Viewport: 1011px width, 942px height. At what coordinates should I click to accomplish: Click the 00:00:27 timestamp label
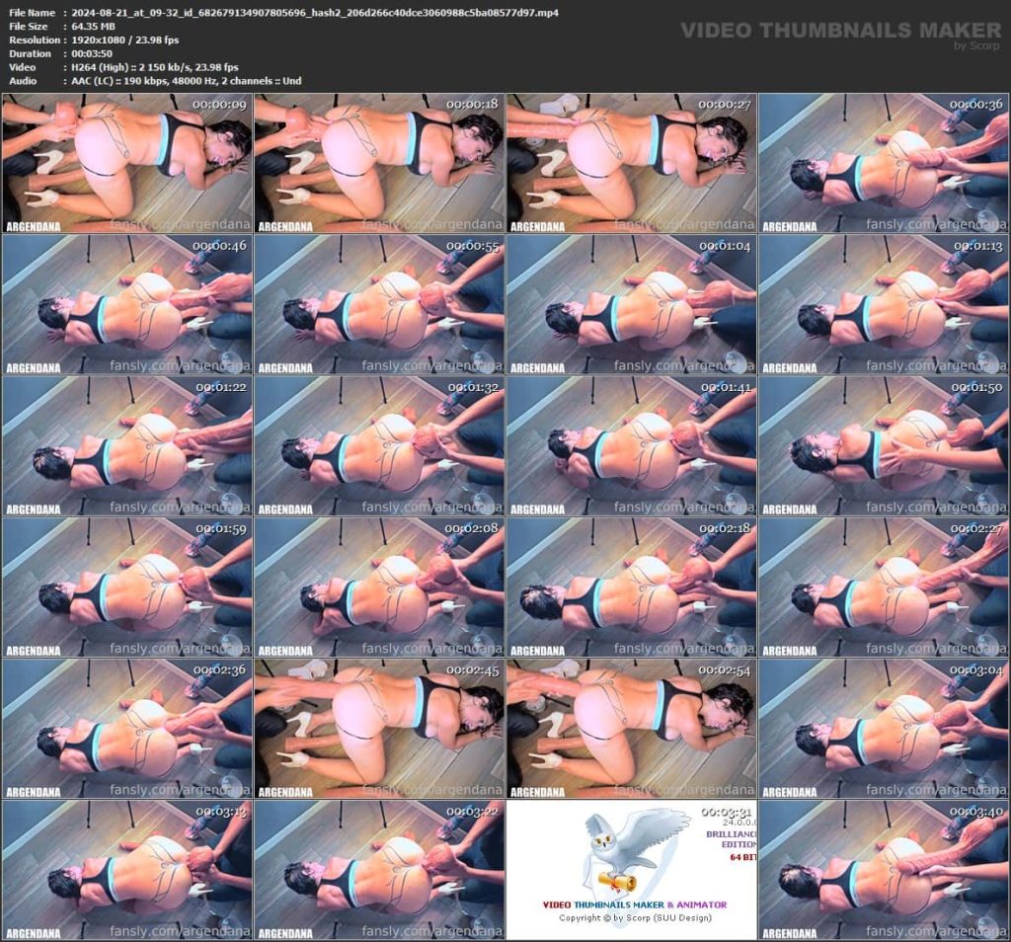(x=724, y=104)
